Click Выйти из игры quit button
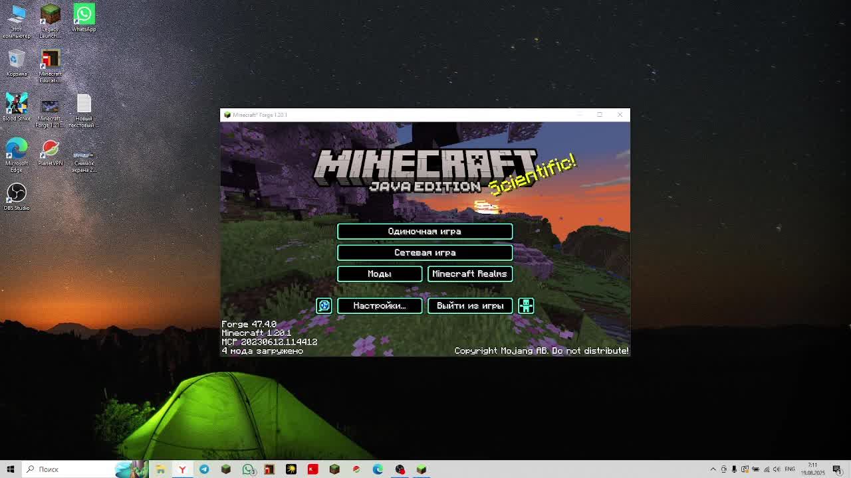Viewport: 851px width, 478px height. (x=470, y=305)
